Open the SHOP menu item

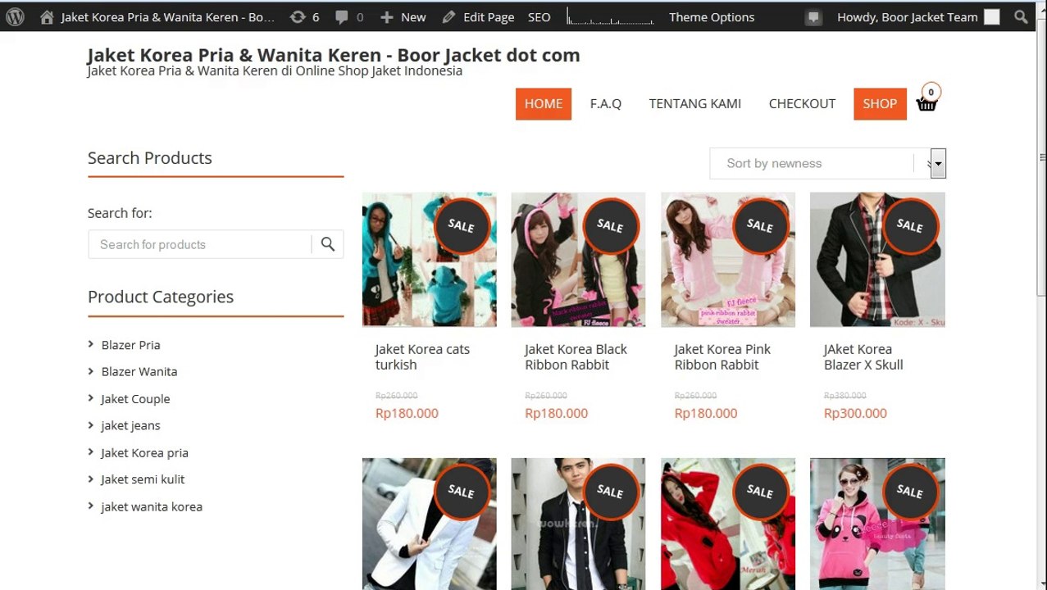pyautogui.click(x=880, y=104)
